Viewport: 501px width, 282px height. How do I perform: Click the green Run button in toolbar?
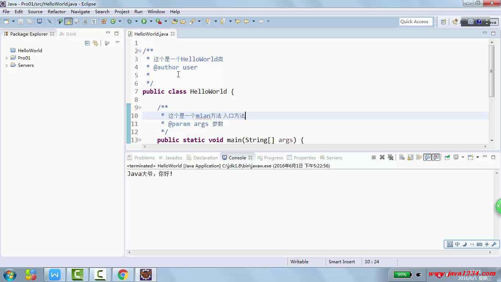point(144,22)
